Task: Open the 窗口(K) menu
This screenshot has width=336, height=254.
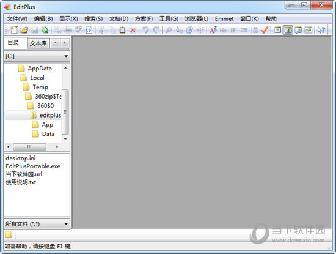Action: pyautogui.click(x=249, y=19)
